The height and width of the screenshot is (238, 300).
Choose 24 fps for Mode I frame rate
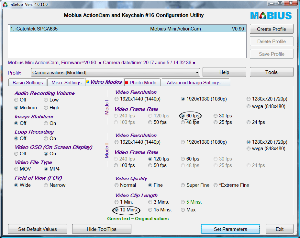click(256, 122)
